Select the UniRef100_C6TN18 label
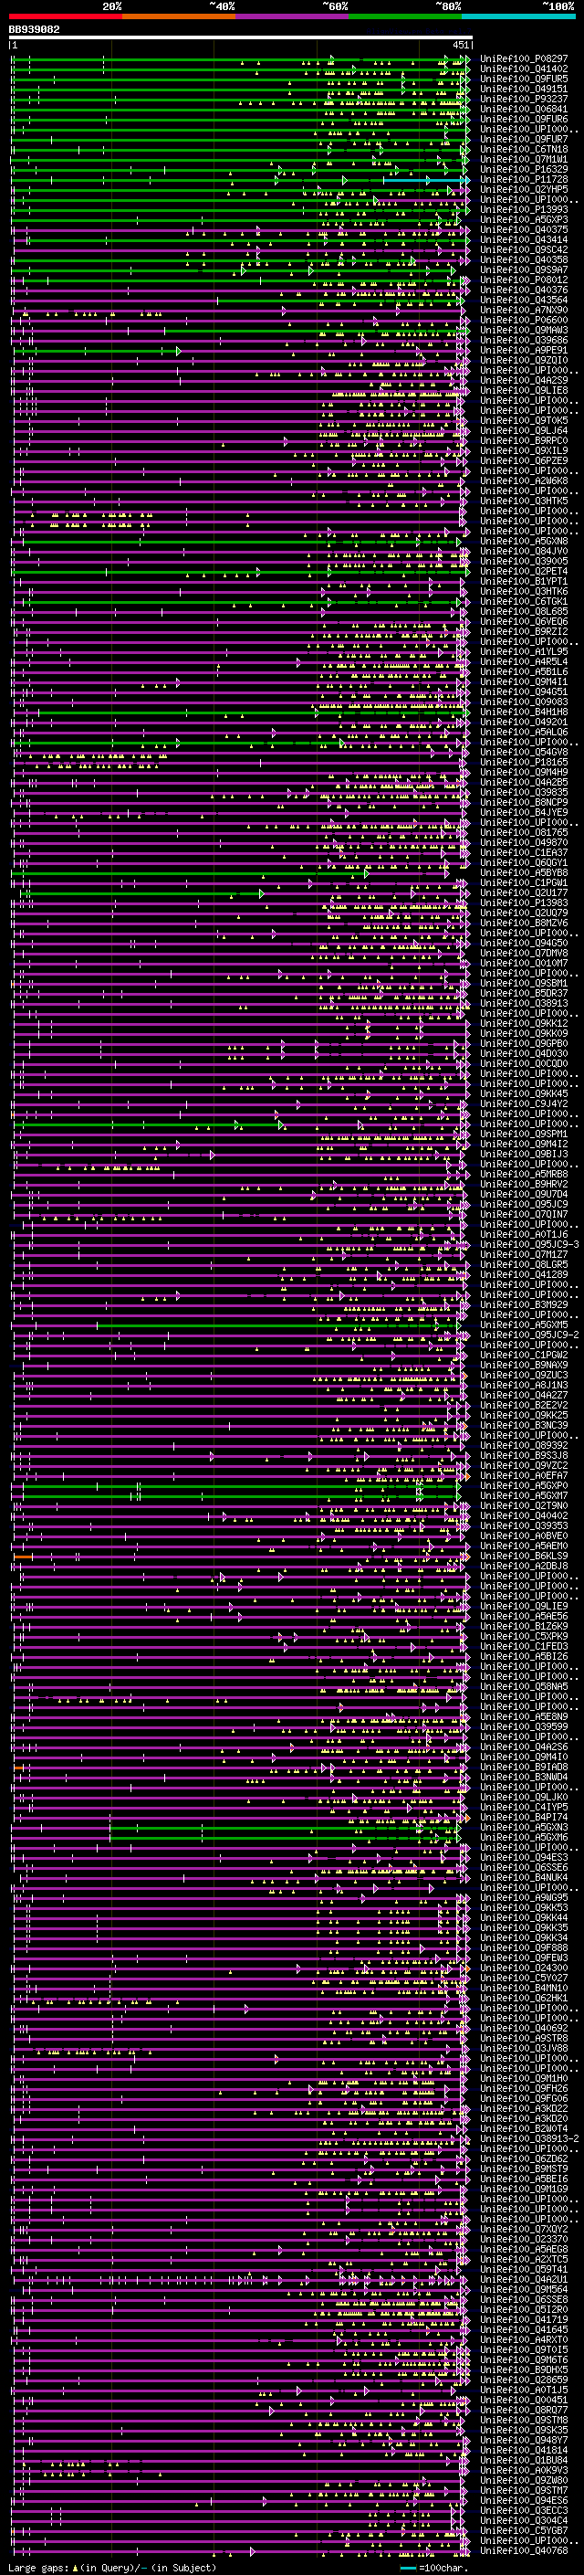The height and width of the screenshot is (2575, 584). click(x=524, y=149)
